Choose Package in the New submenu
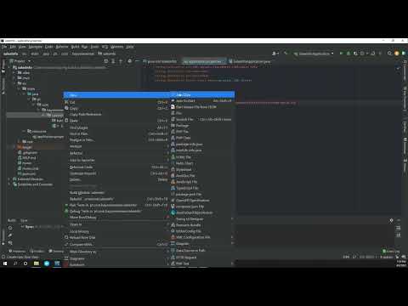 click(202, 125)
